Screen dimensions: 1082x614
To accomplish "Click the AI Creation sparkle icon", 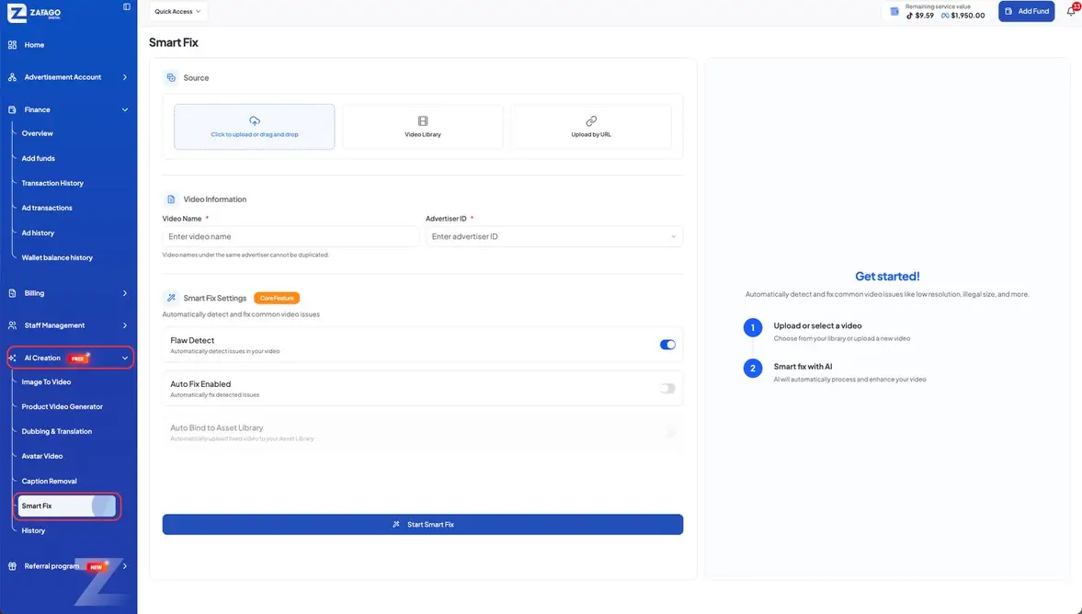I will [13, 358].
